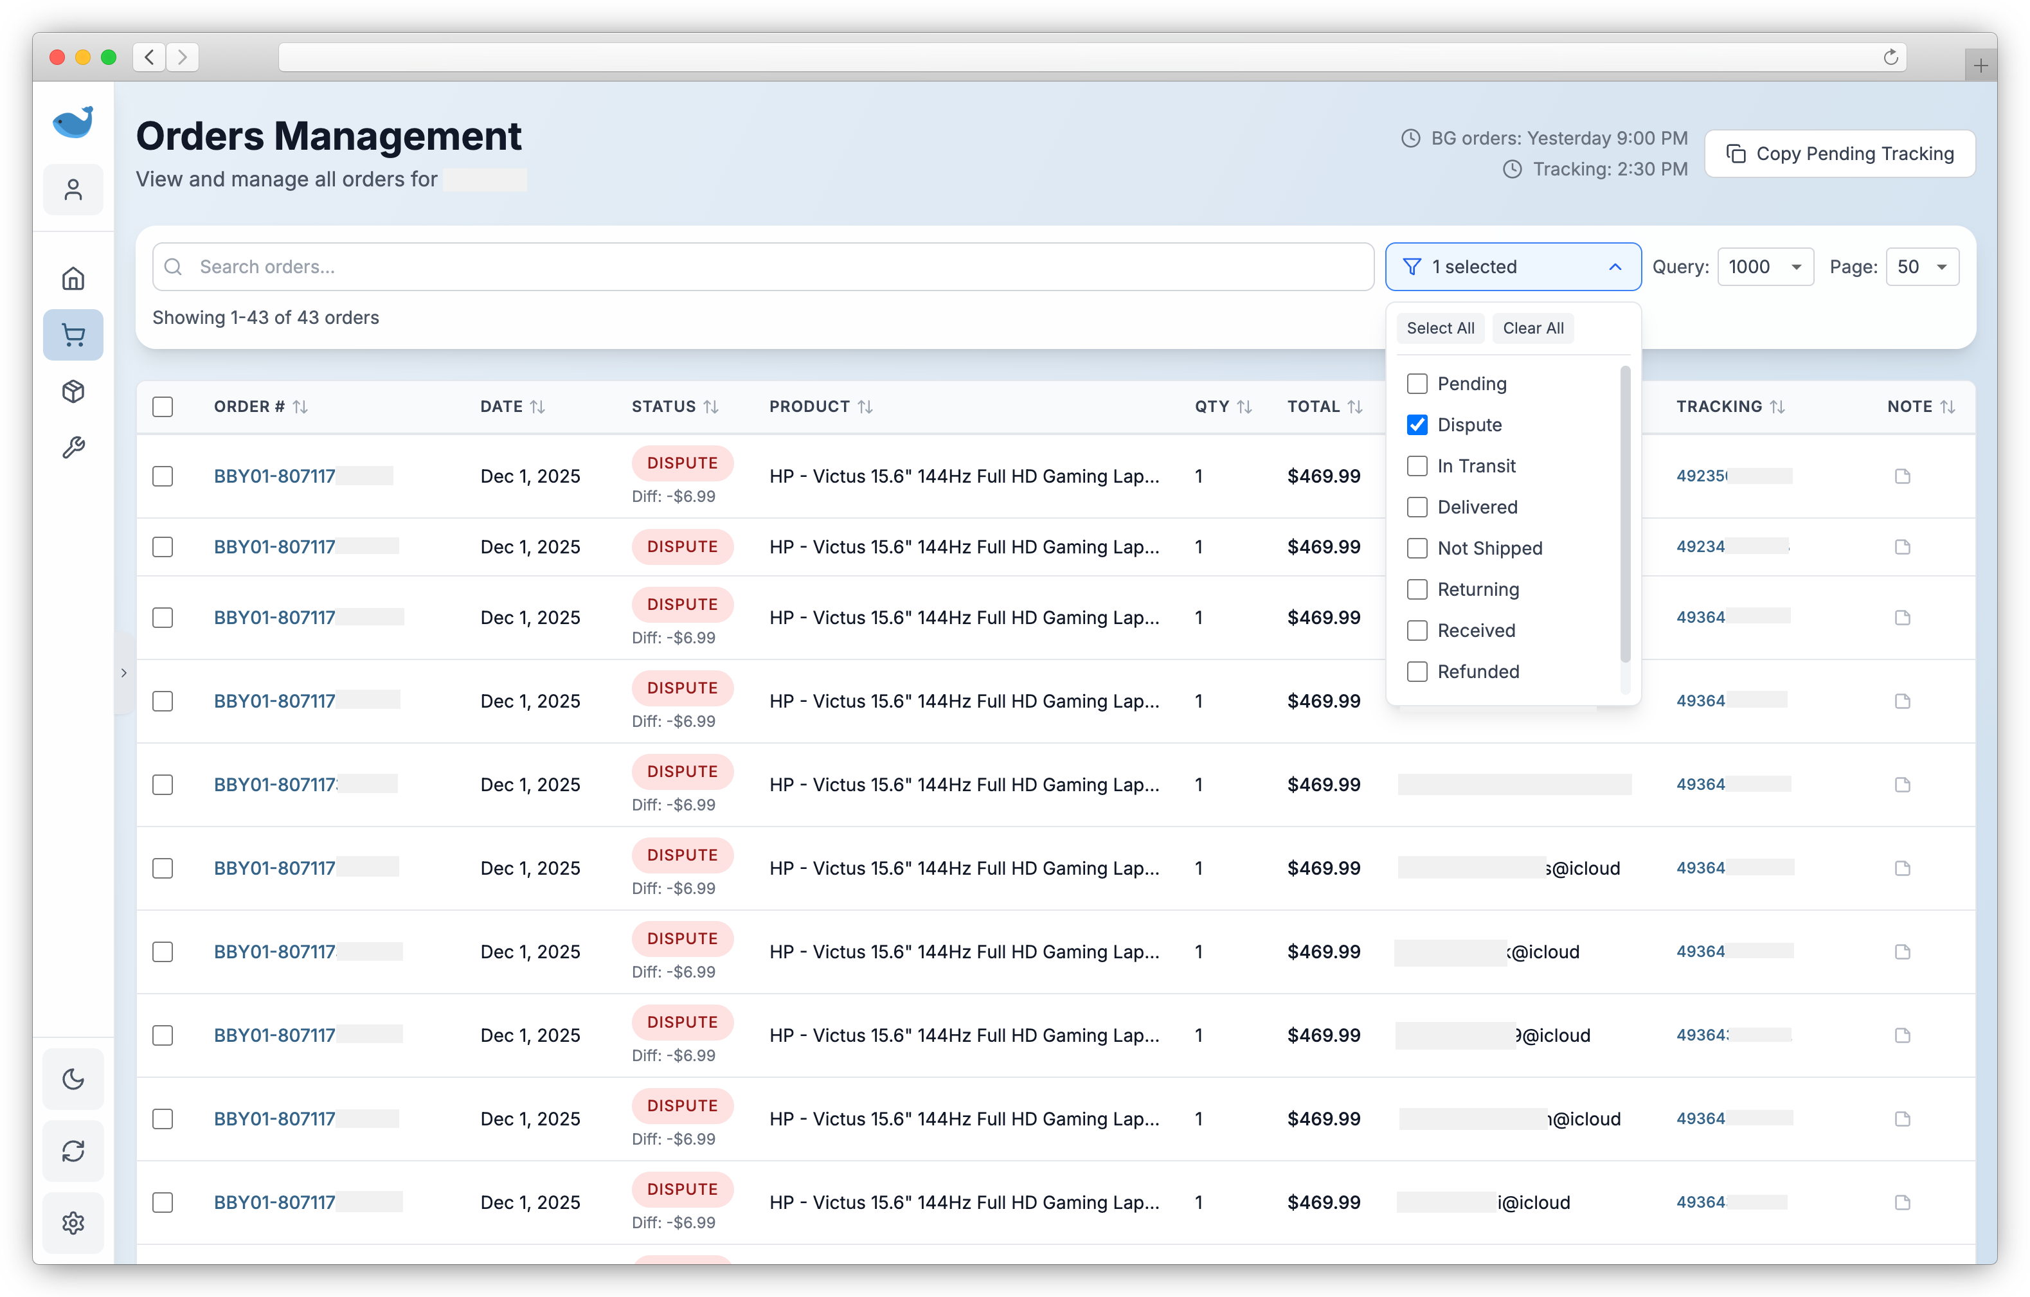This screenshot has height=1297, width=2030.
Task: Click the sync/refresh icon near sidebar bottom
Action: tap(73, 1151)
